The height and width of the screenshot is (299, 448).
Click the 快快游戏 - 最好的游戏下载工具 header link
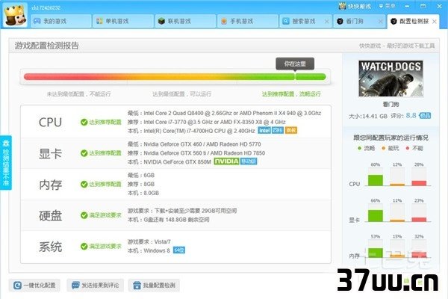(397, 46)
